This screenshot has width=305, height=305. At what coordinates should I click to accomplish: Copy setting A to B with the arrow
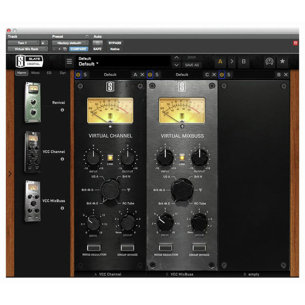point(232,61)
